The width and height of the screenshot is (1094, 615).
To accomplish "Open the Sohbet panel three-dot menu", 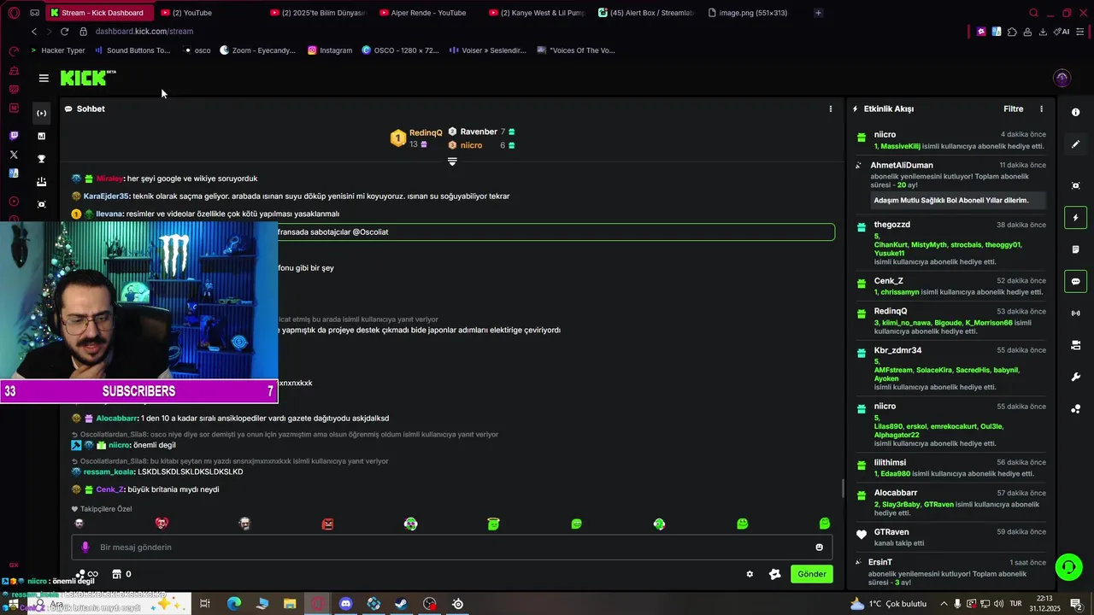I will [830, 108].
